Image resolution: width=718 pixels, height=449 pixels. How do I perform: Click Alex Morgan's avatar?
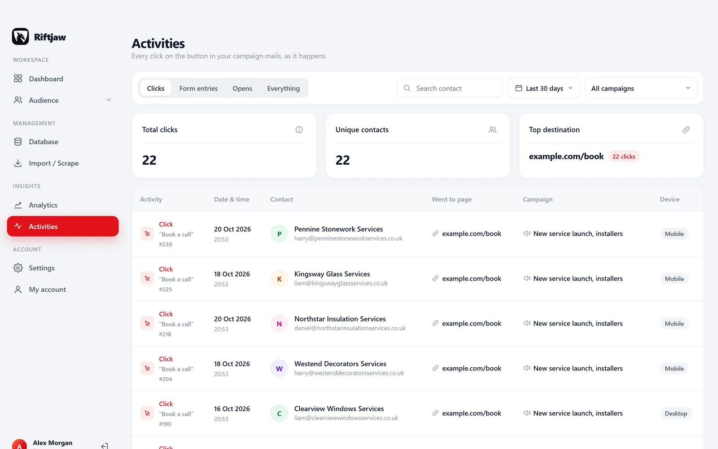coord(19,445)
